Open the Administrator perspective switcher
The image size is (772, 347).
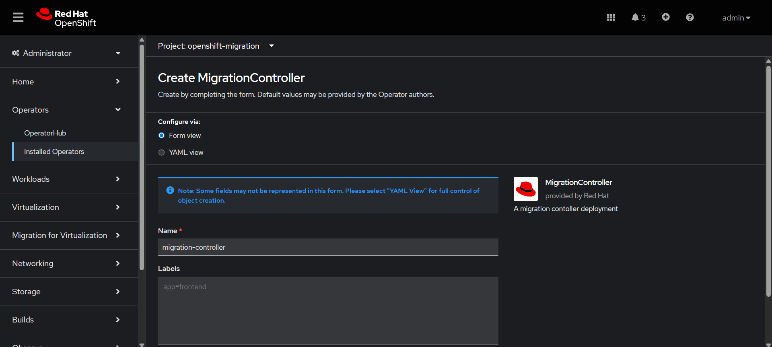tap(66, 53)
